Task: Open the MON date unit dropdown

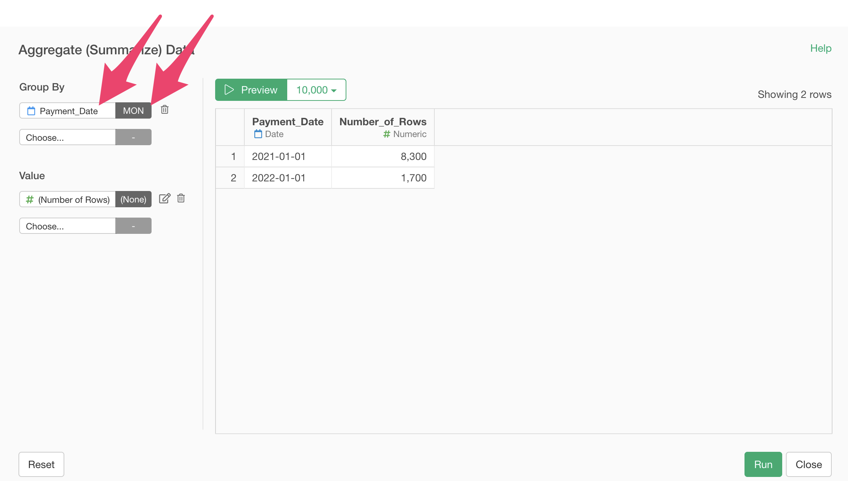Action: click(x=133, y=110)
